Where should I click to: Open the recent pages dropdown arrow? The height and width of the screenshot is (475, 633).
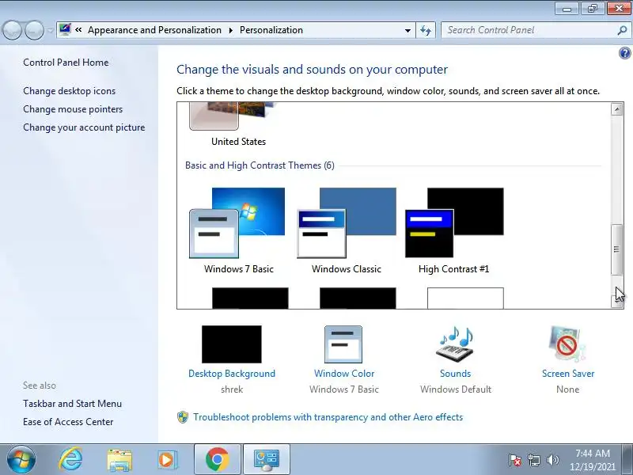click(50, 31)
